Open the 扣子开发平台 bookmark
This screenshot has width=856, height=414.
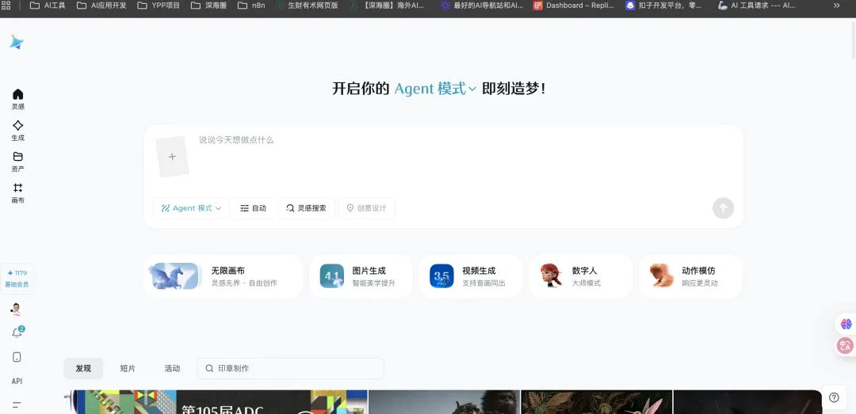pyautogui.click(x=664, y=6)
